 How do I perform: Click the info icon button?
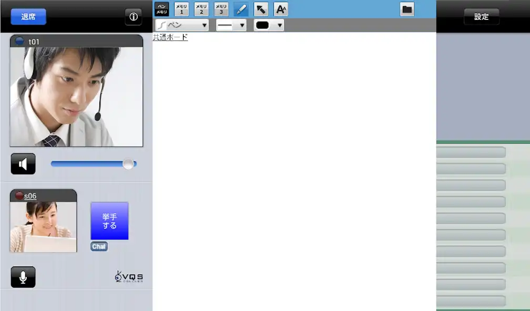pyautogui.click(x=133, y=17)
